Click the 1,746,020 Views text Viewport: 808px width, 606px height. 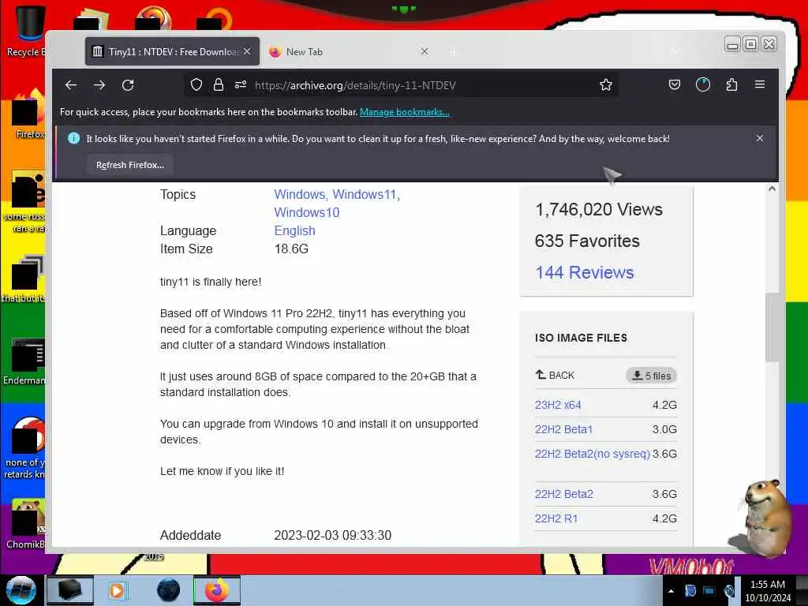coord(599,209)
